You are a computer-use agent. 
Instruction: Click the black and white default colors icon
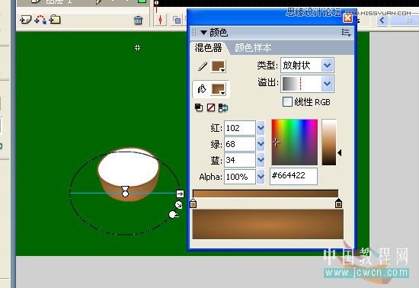click(199, 107)
